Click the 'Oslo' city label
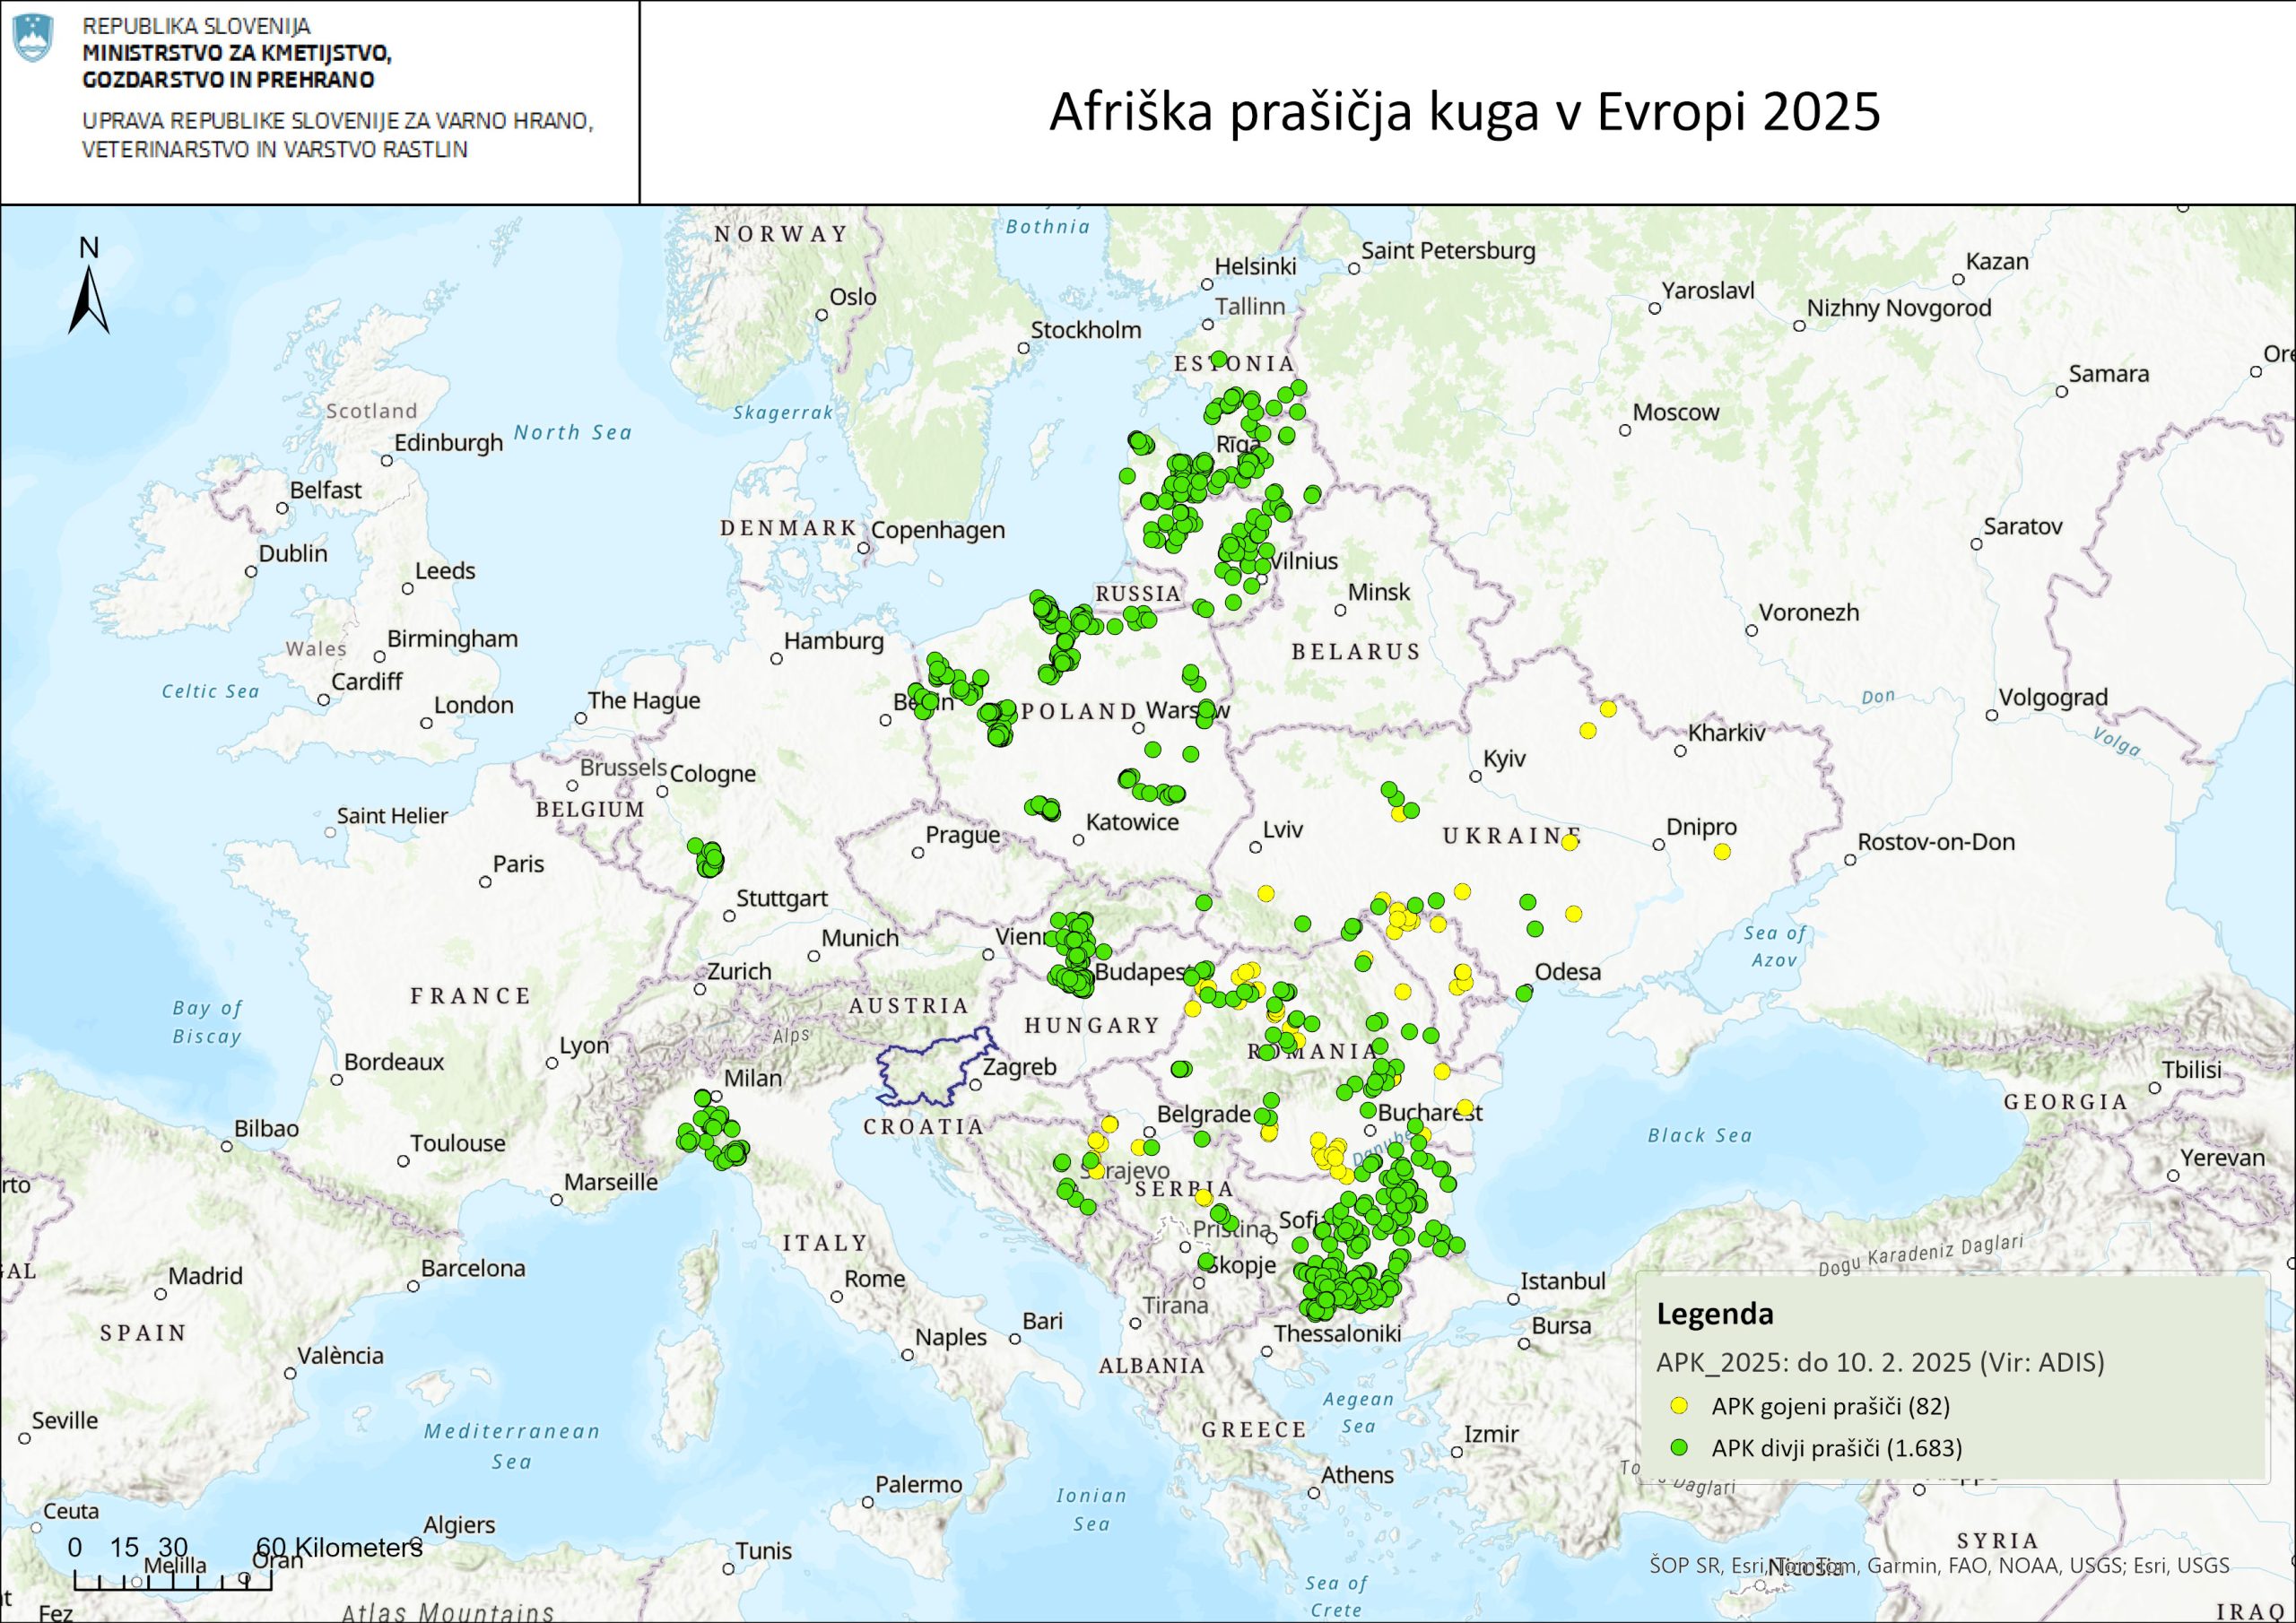The width and height of the screenshot is (2296, 1623). (852, 297)
